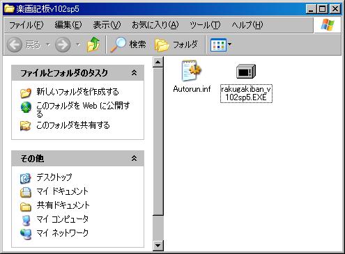This screenshot has width=345, height=254.
Task: Collapse the その他 panel
Action: [x=134, y=159]
